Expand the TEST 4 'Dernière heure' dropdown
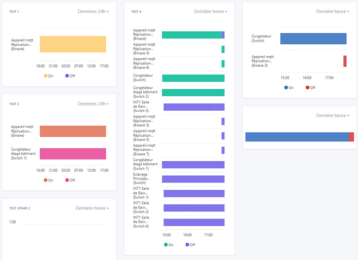The width and height of the screenshot is (358, 260). [211, 11]
